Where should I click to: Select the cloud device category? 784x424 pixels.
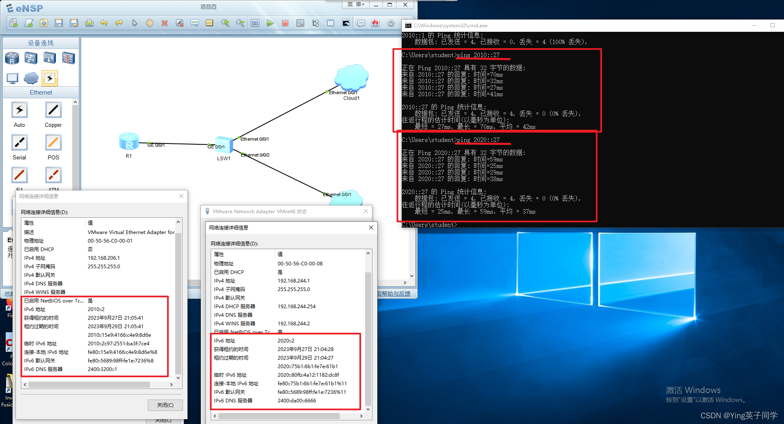(x=31, y=78)
